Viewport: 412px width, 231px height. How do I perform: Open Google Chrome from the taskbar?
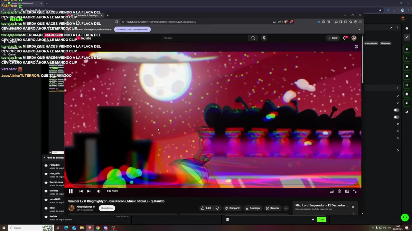point(98,228)
